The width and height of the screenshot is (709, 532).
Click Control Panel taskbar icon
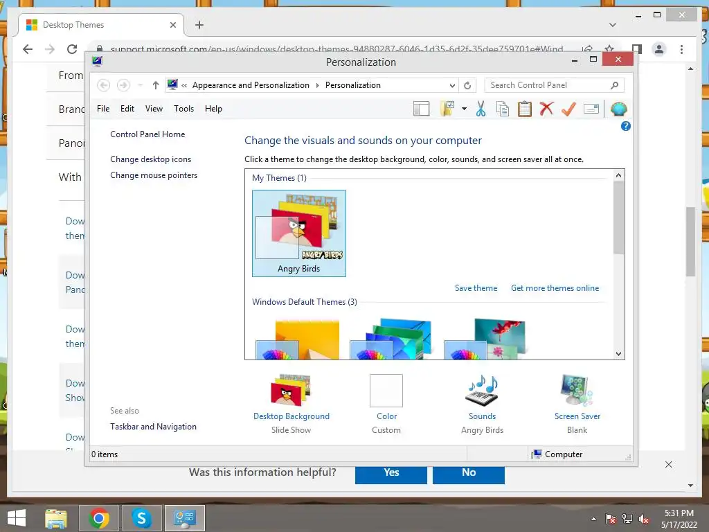click(184, 518)
